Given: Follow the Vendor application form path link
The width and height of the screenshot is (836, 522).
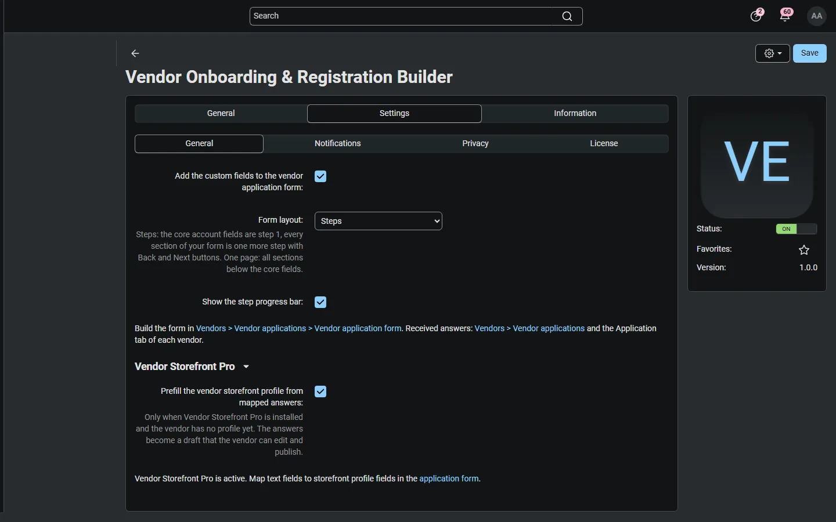Looking at the screenshot, I should tap(299, 328).
